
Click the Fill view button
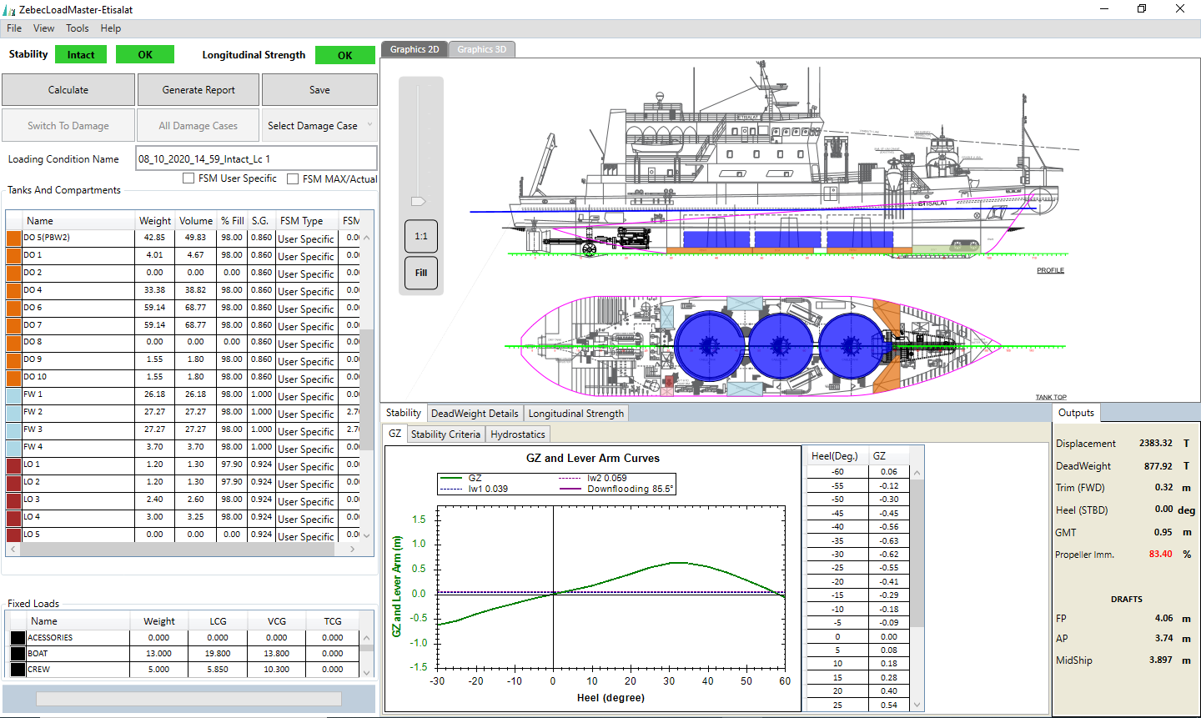(421, 273)
